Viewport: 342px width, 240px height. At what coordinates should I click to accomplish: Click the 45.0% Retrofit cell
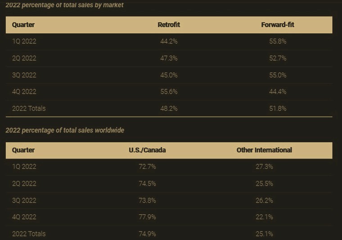pyautogui.click(x=169, y=75)
